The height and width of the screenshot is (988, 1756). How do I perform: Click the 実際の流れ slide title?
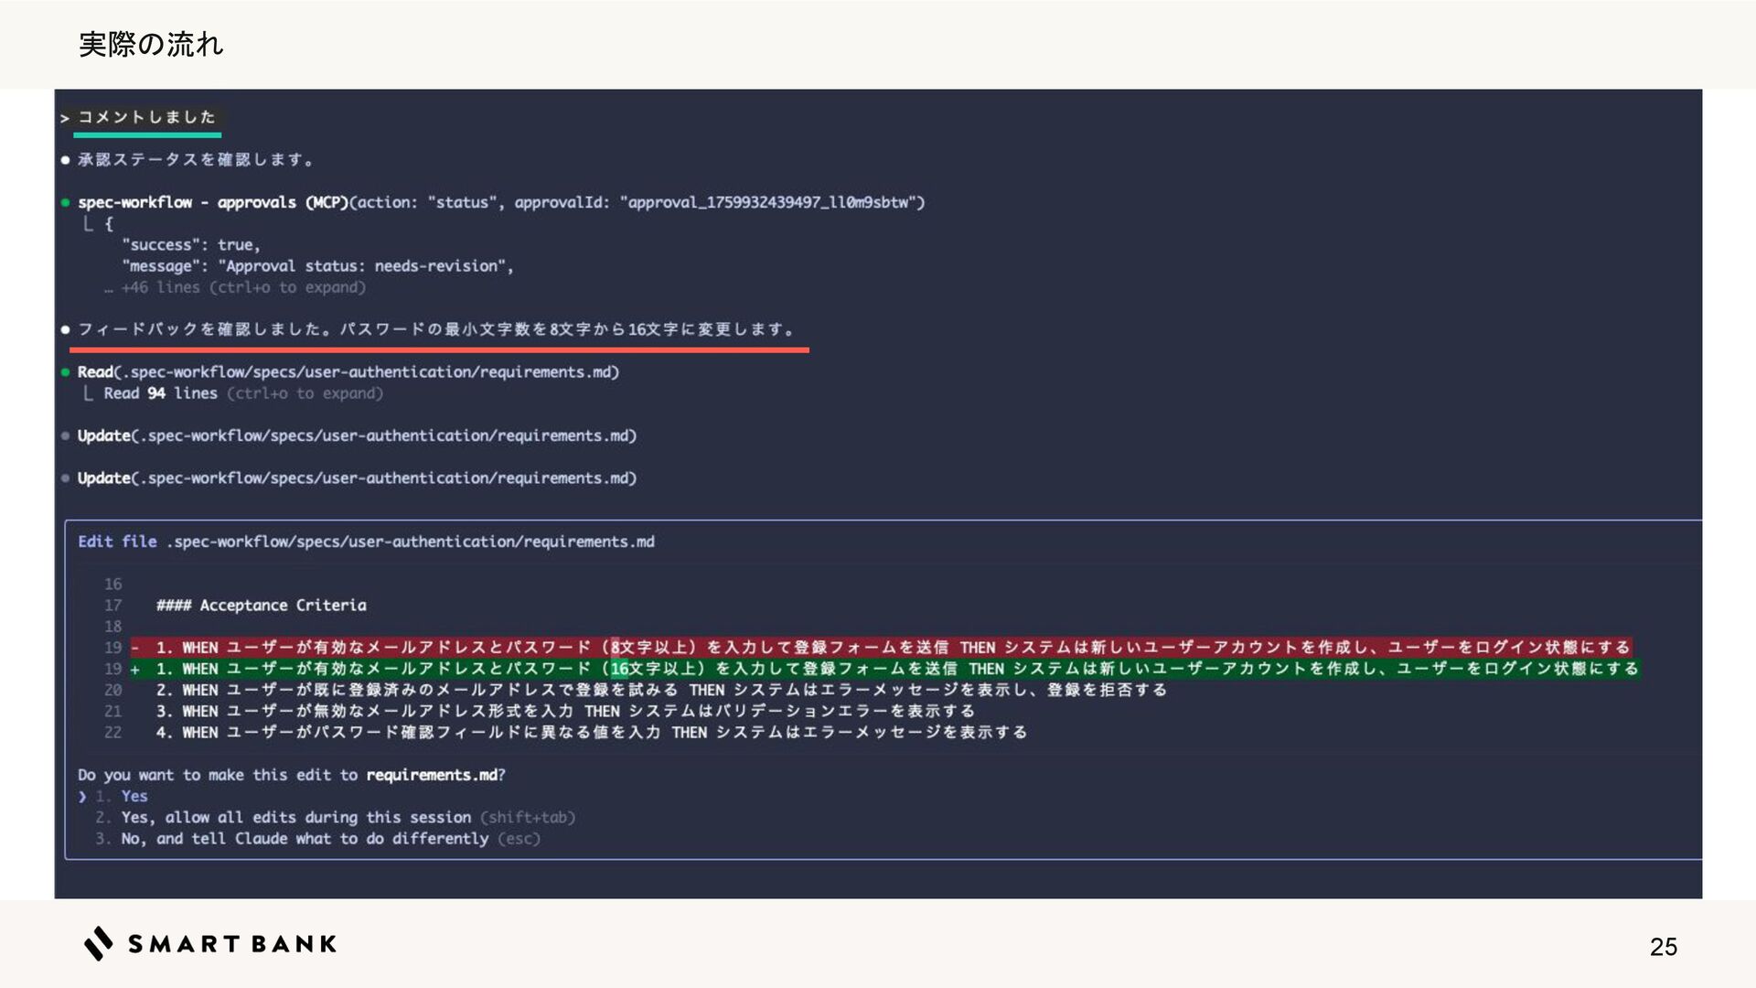151,44
